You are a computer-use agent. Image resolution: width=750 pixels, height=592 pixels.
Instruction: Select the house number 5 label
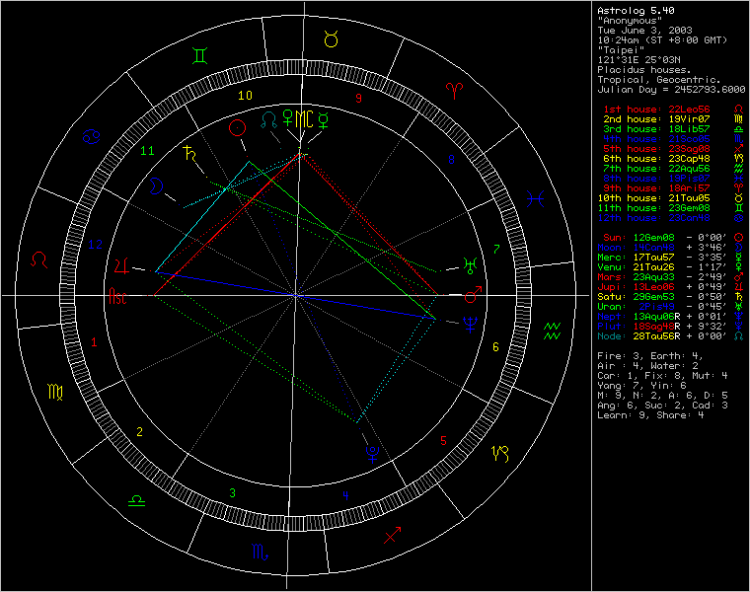pos(445,440)
